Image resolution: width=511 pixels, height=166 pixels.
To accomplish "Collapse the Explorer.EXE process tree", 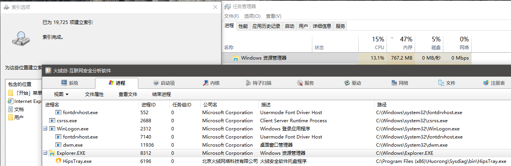I will pos(45,153).
